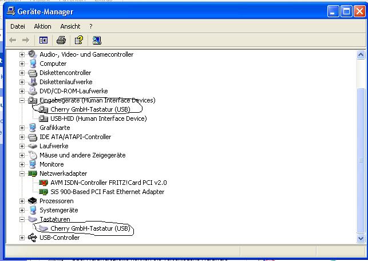Click the vertical scrollbar thumb
The image size is (368, 261).
tap(361, 160)
